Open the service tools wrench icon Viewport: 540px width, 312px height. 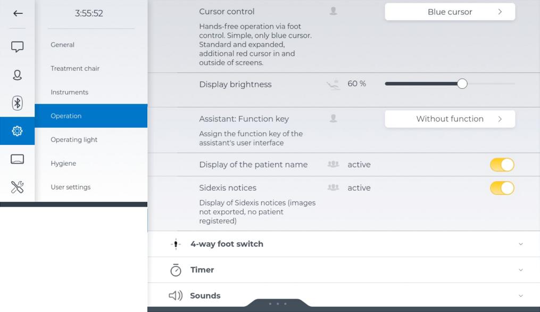[x=18, y=187]
